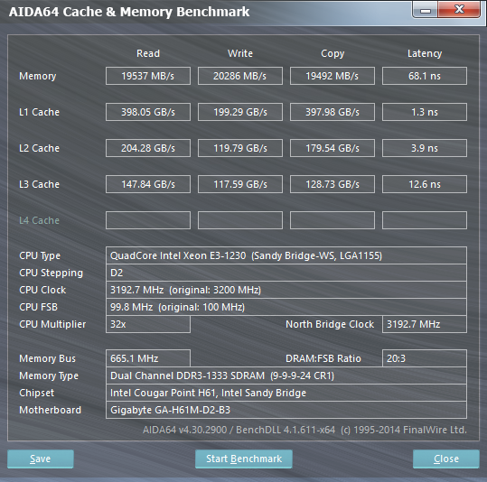Click the empty L4 Cache Read field
Image resolution: width=487 pixels, height=482 pixels.
148,220
